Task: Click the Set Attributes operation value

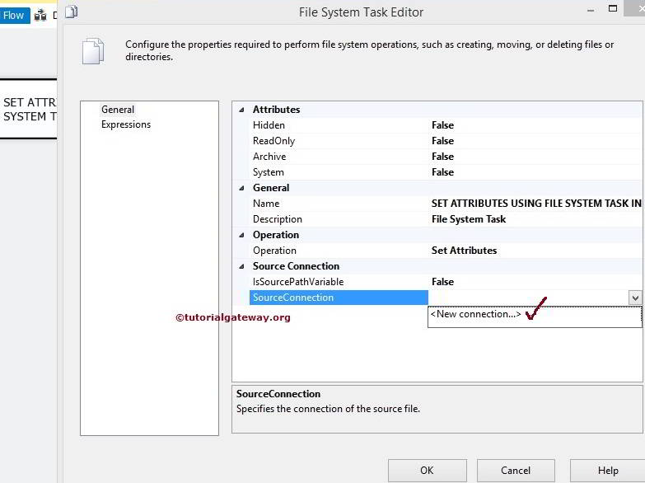Action: click(x=464, y=251)
